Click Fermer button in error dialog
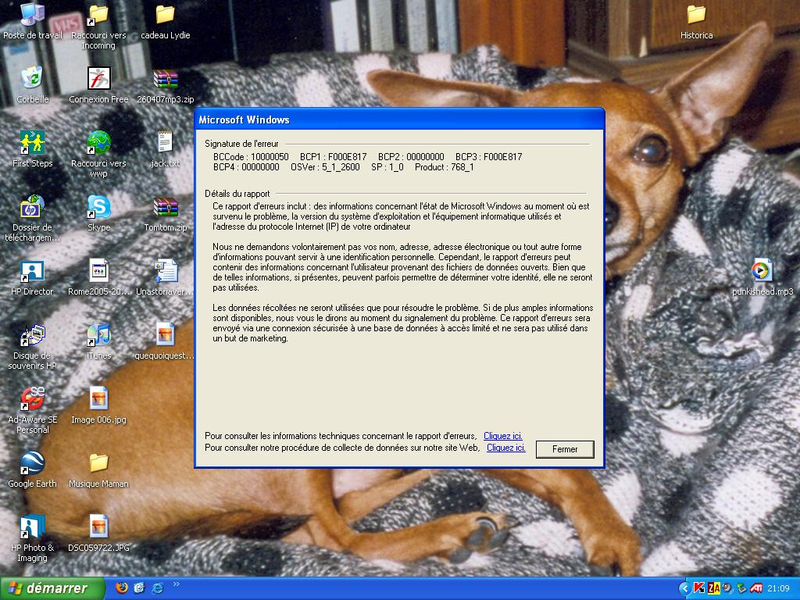This screenshot has width=800, height=600. [565, 449]
